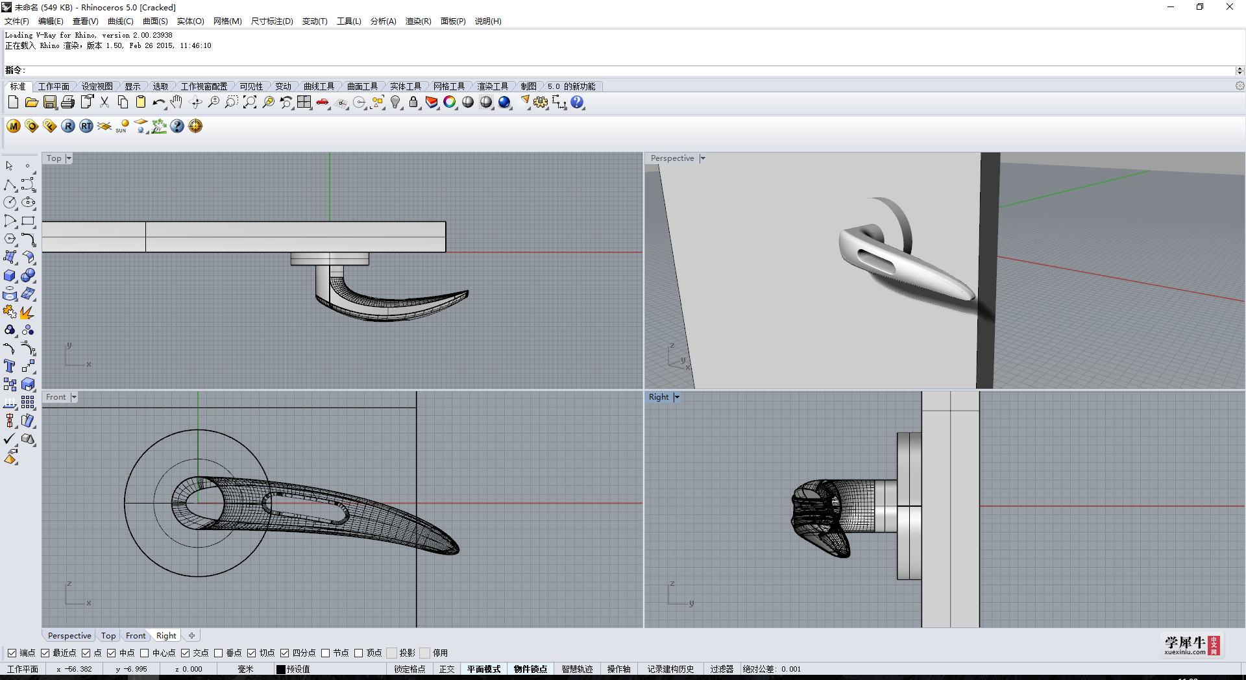This screenshot has width=1246, height=680.
Task: Click the red car shading icon
Action: [323, 102]
